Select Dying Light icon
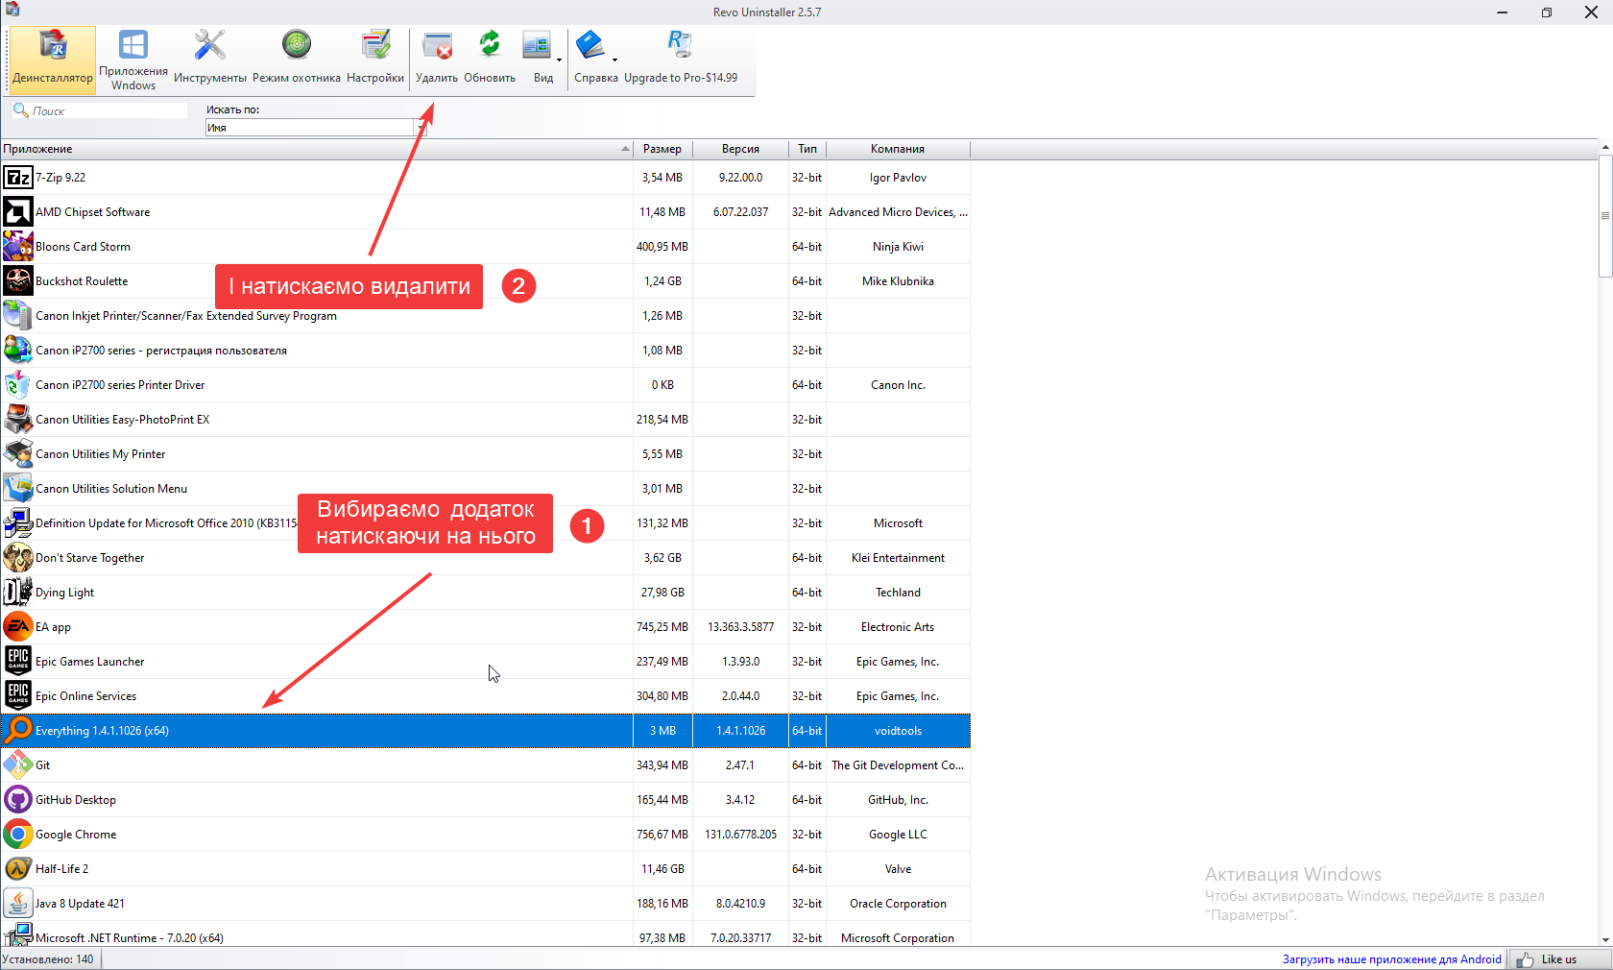 (17, 593)
